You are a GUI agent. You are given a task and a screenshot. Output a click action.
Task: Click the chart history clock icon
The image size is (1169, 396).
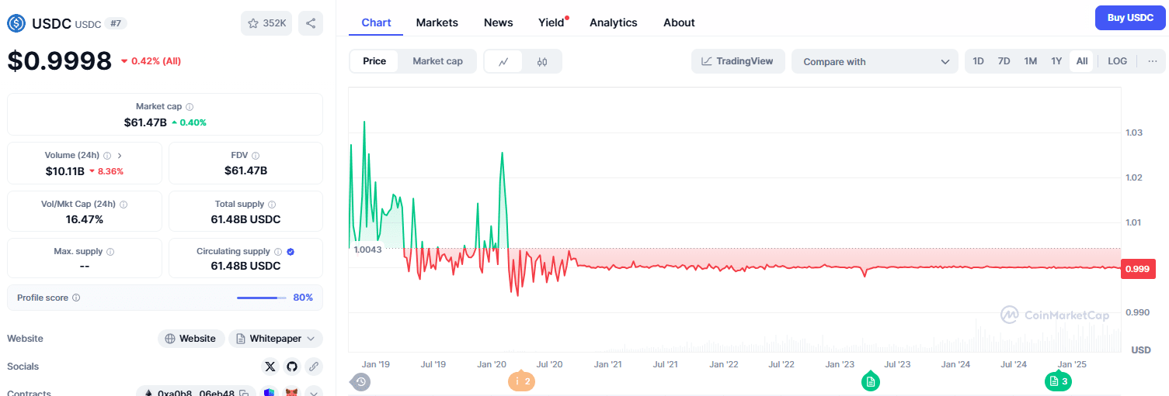(x=360, y=381)
